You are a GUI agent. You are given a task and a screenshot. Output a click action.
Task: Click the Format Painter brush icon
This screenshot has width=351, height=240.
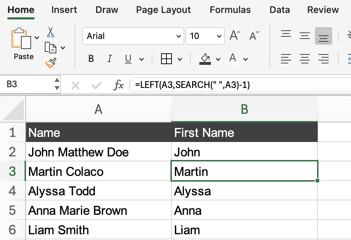click(x=51, y=63)
